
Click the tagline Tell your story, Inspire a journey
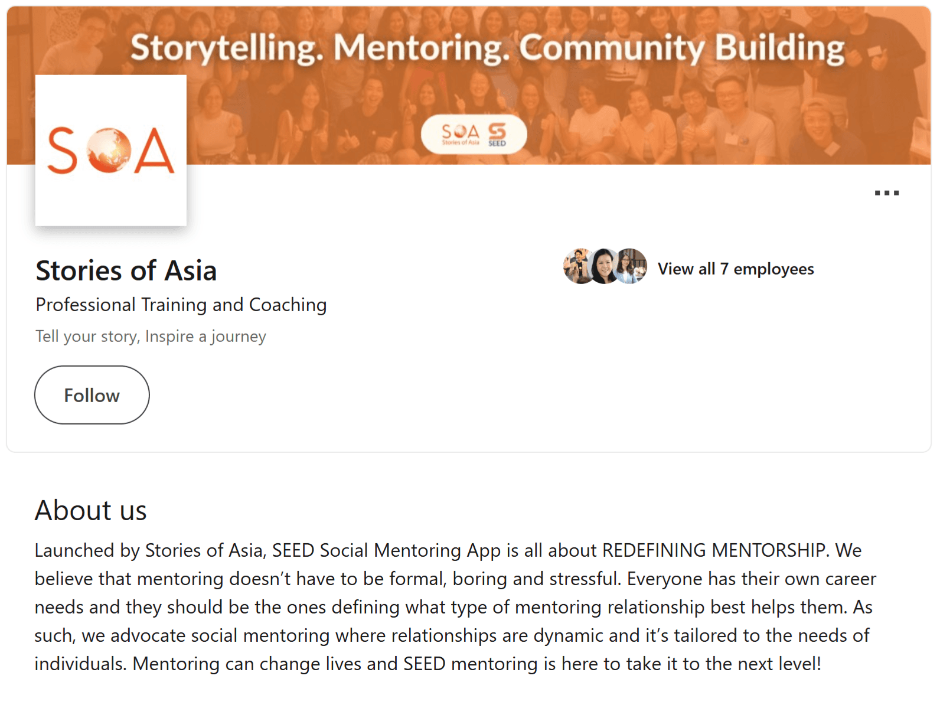[151, 337]
